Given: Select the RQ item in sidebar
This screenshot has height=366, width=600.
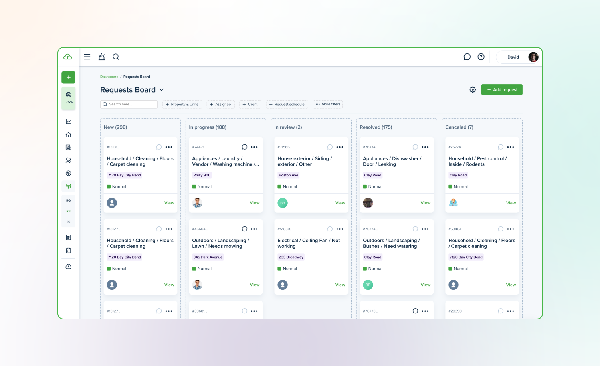Looking at the screenshot, I should click(x=69, y=200).
